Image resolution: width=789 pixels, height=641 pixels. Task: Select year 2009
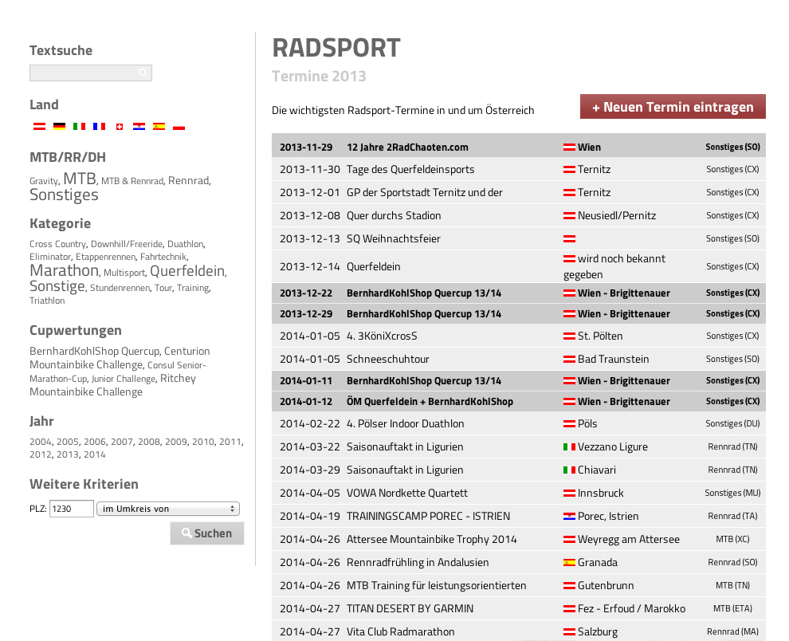click(x=176, y=442)
